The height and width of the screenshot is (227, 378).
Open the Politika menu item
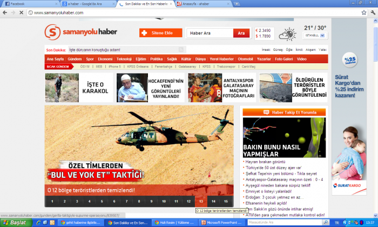(157, 59)
